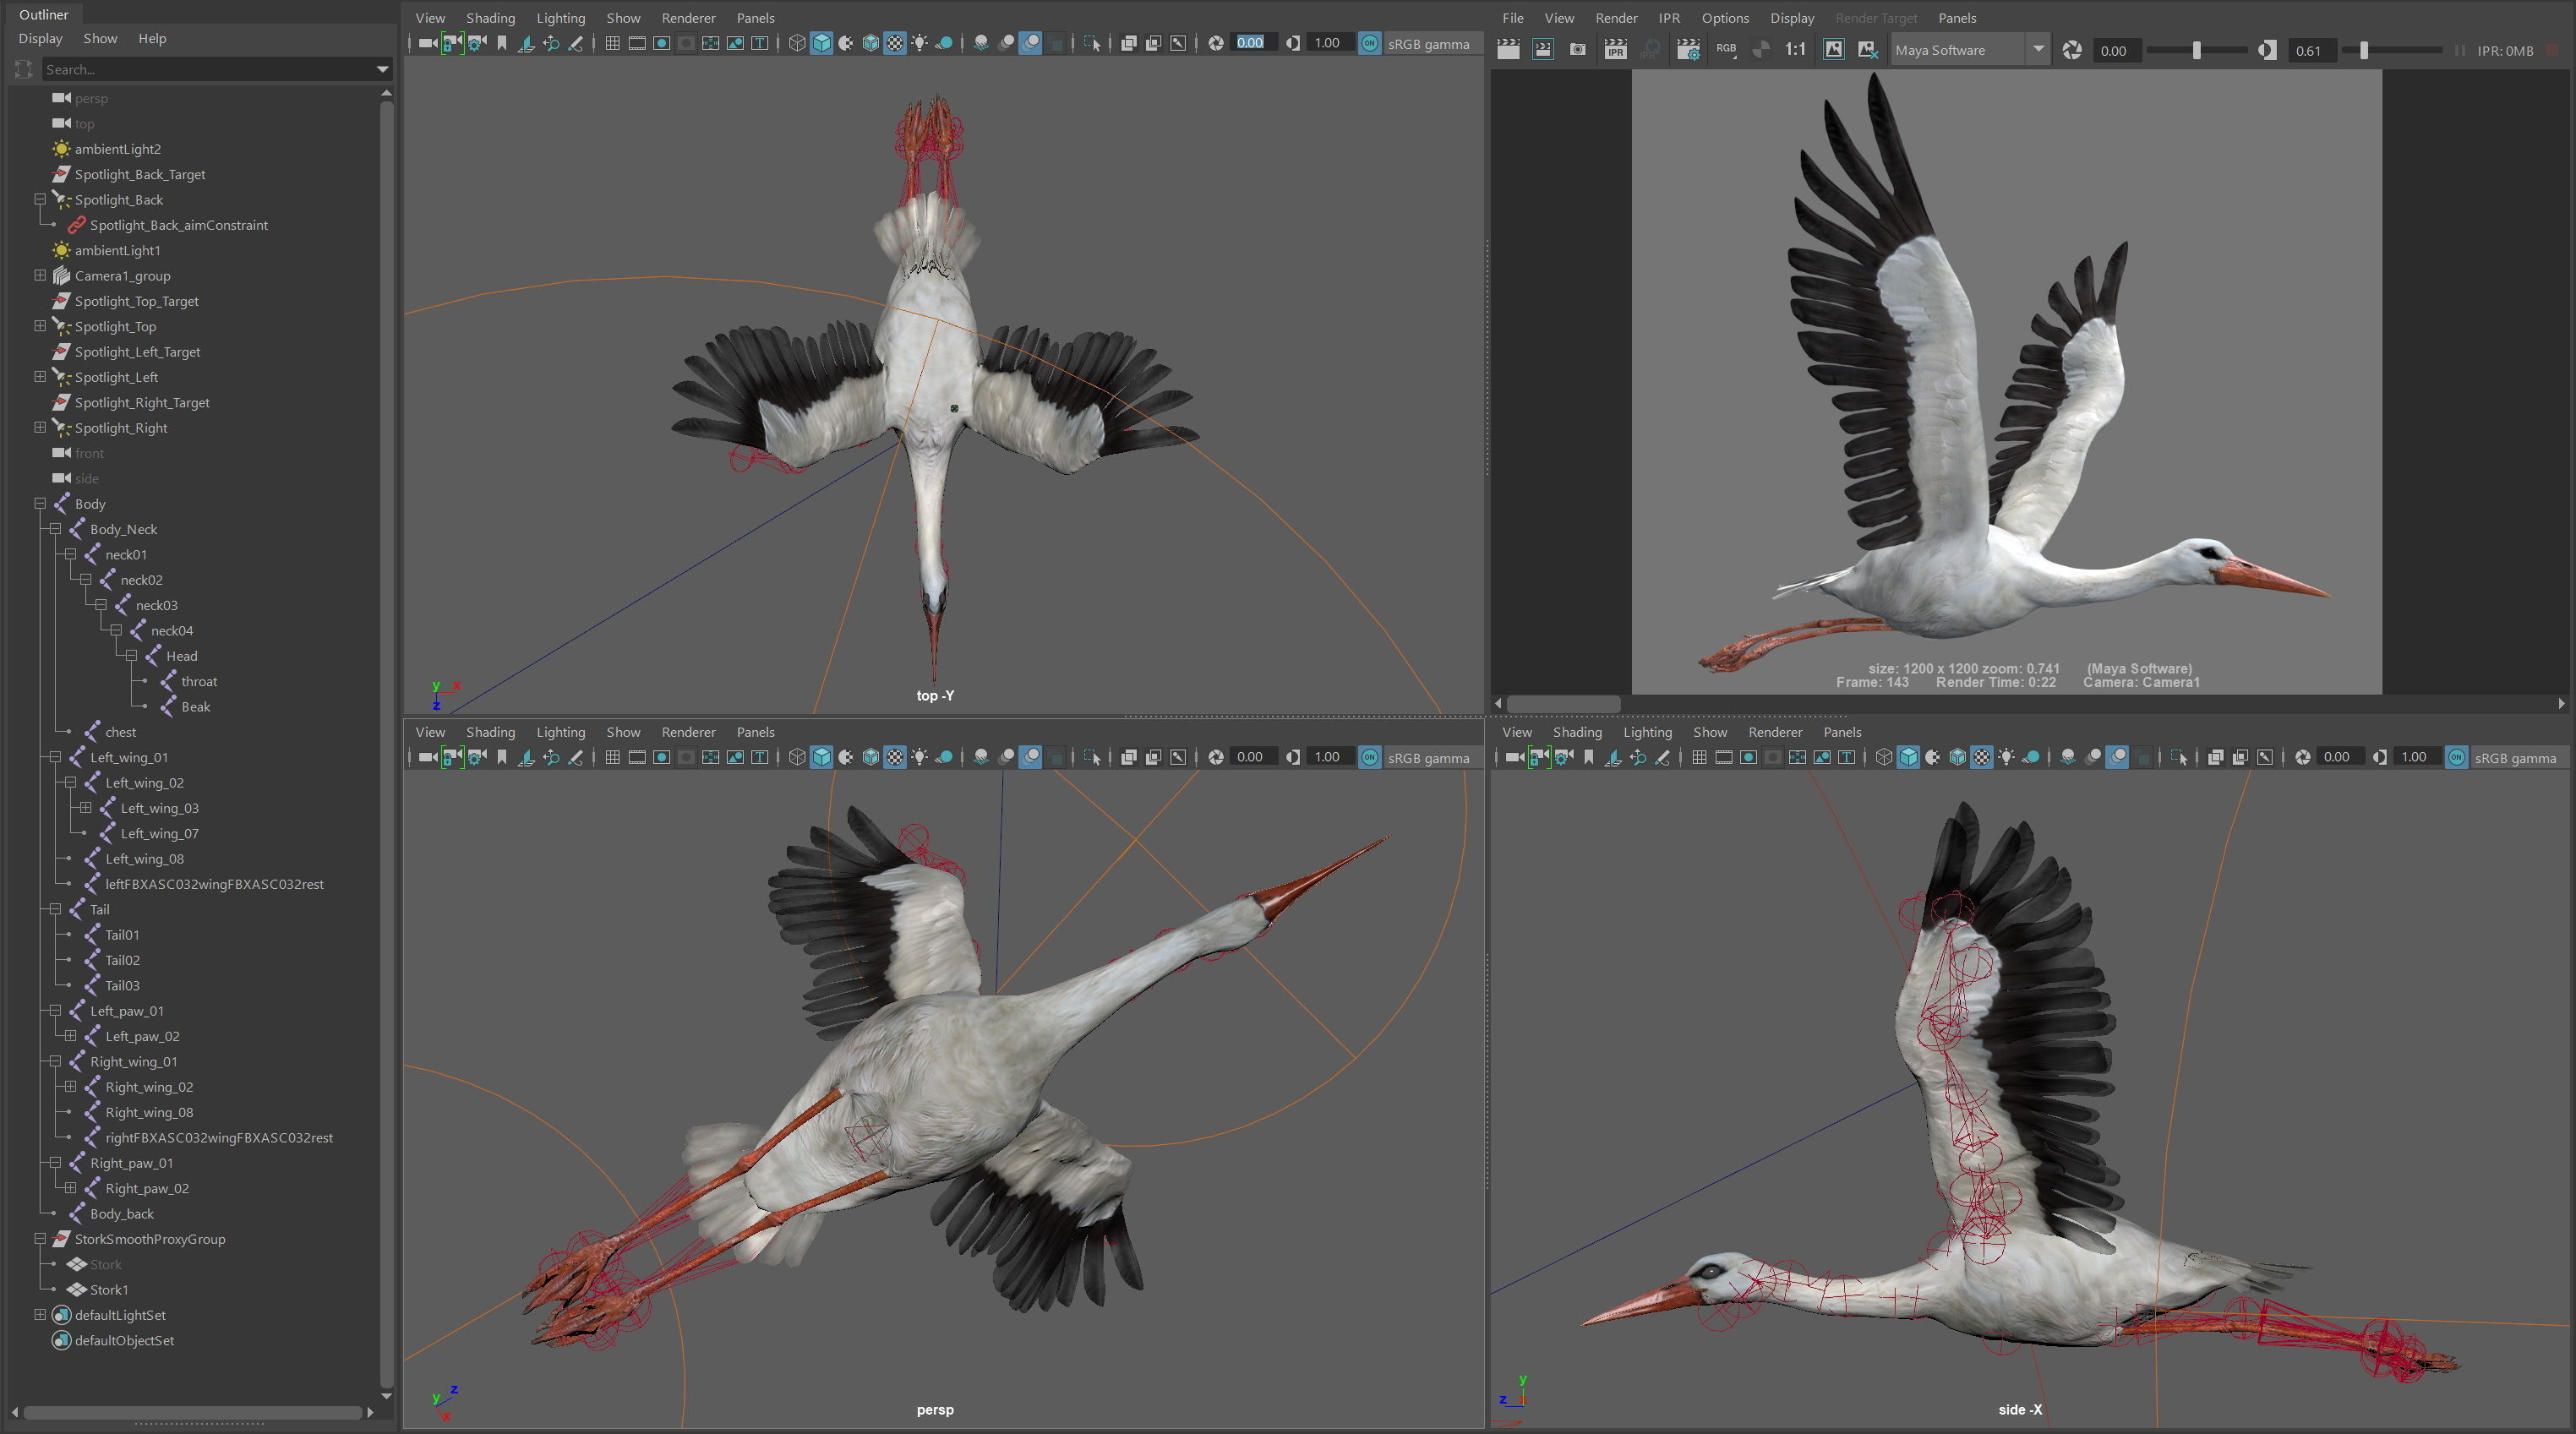Click the 1:1 real size icon

pos(1796,50)
